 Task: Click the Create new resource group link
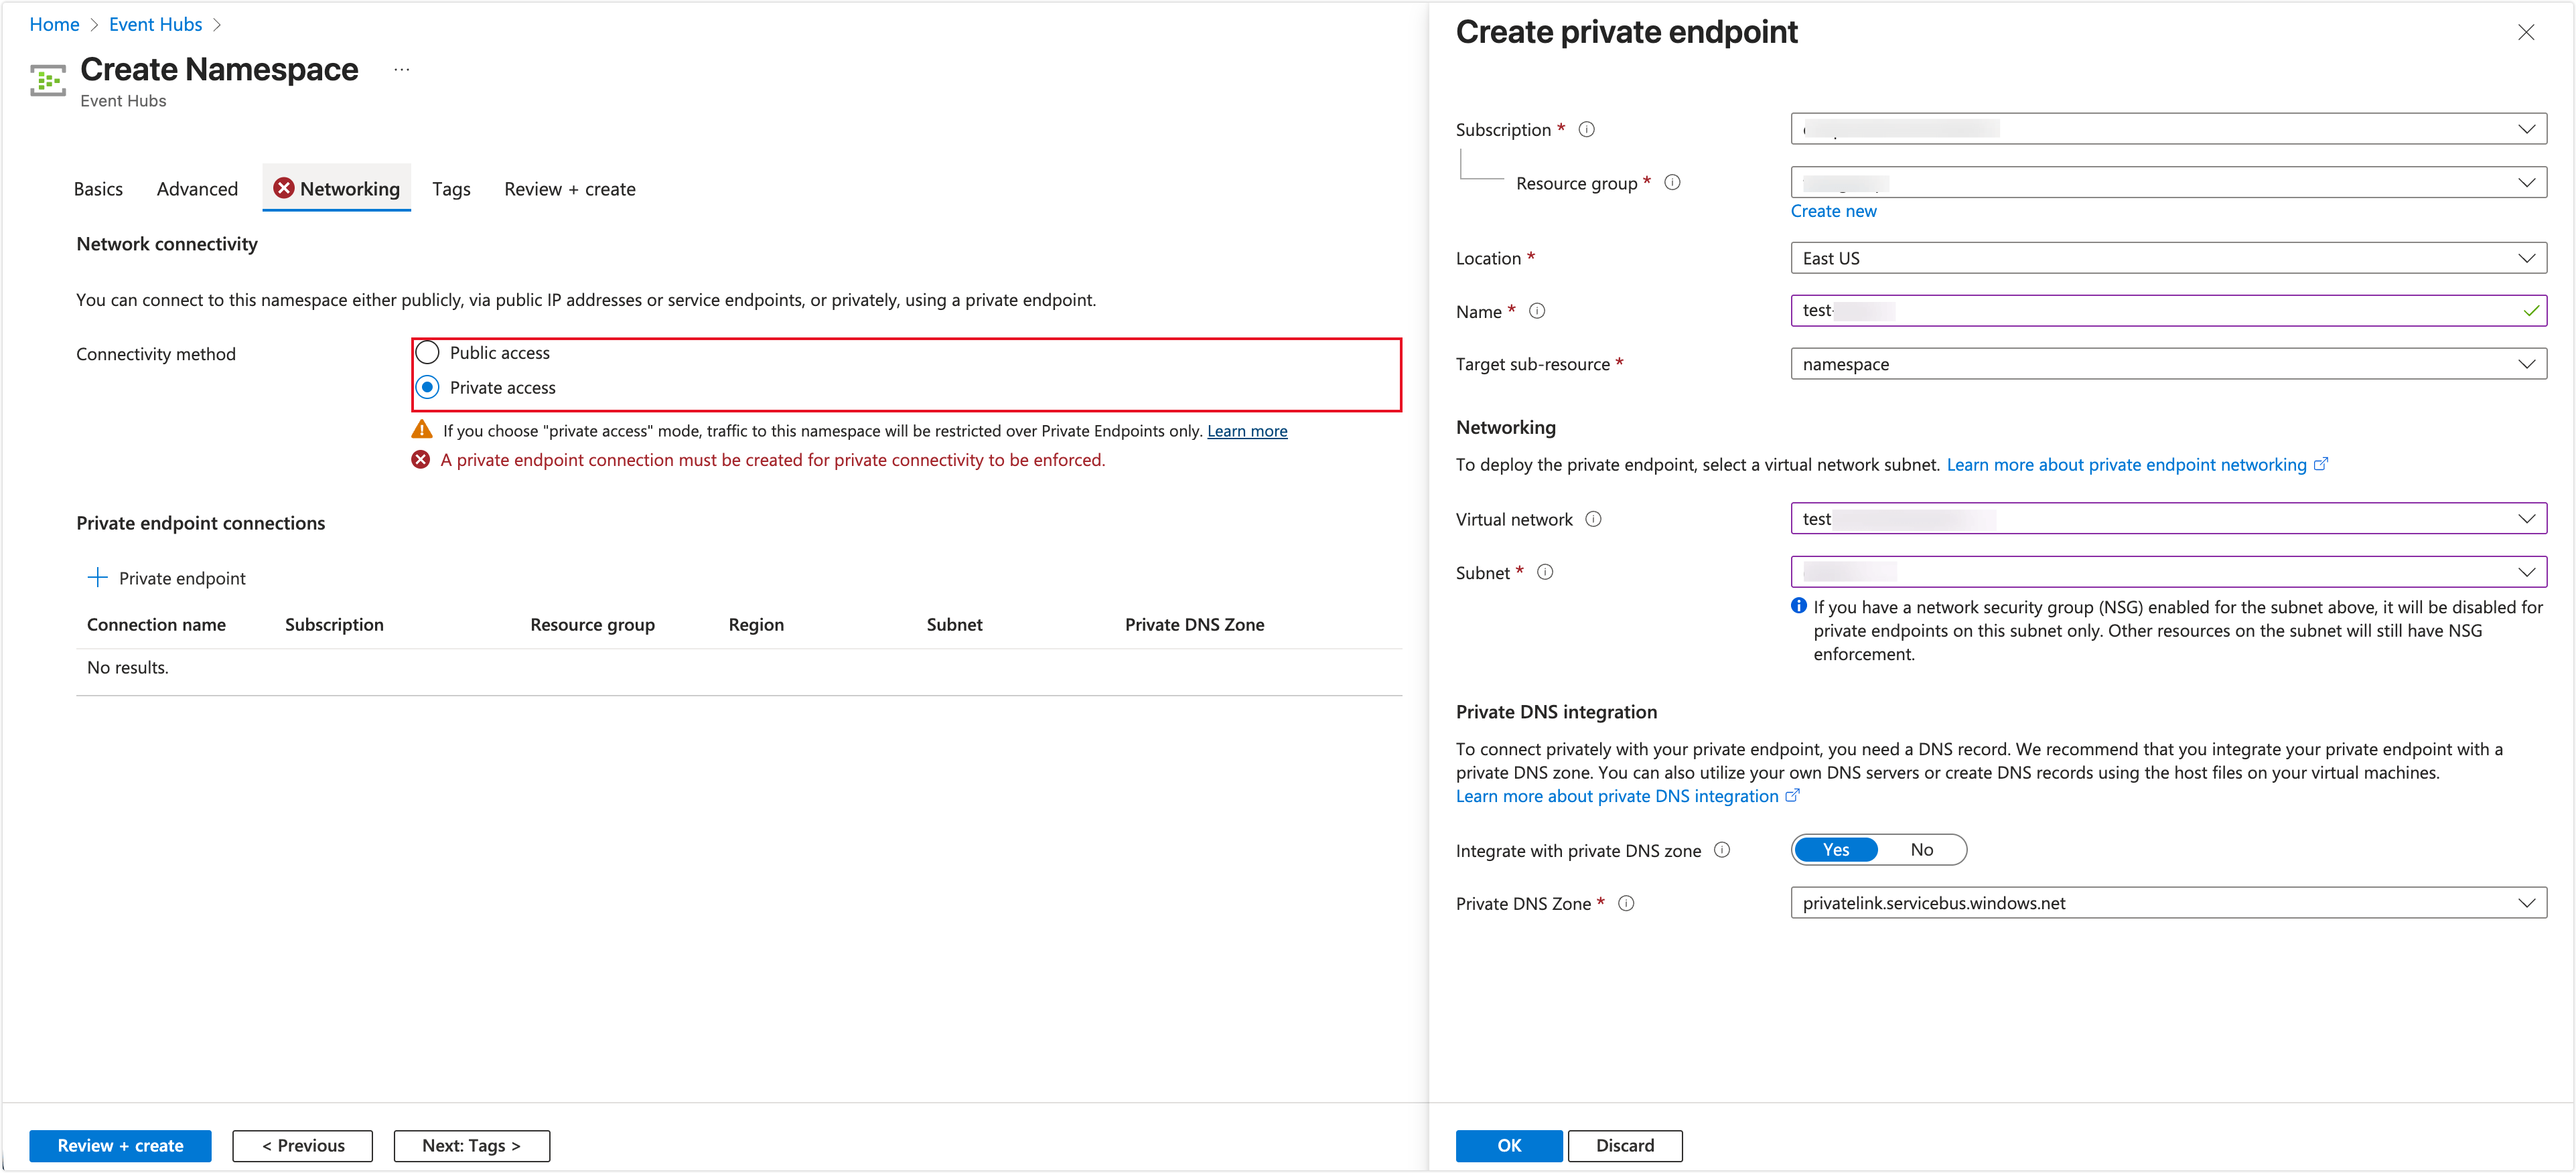pyautogui.click(x=1834, y=210)
